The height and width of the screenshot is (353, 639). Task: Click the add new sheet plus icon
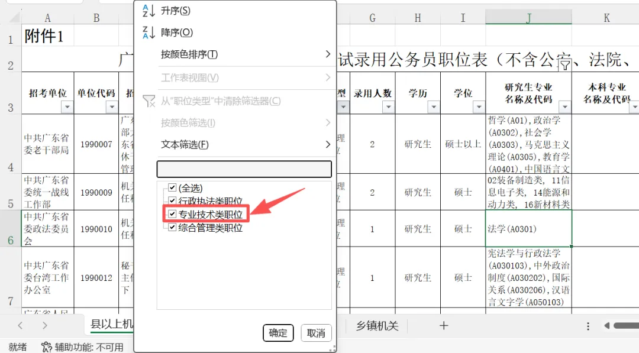[x=444, y=326]
